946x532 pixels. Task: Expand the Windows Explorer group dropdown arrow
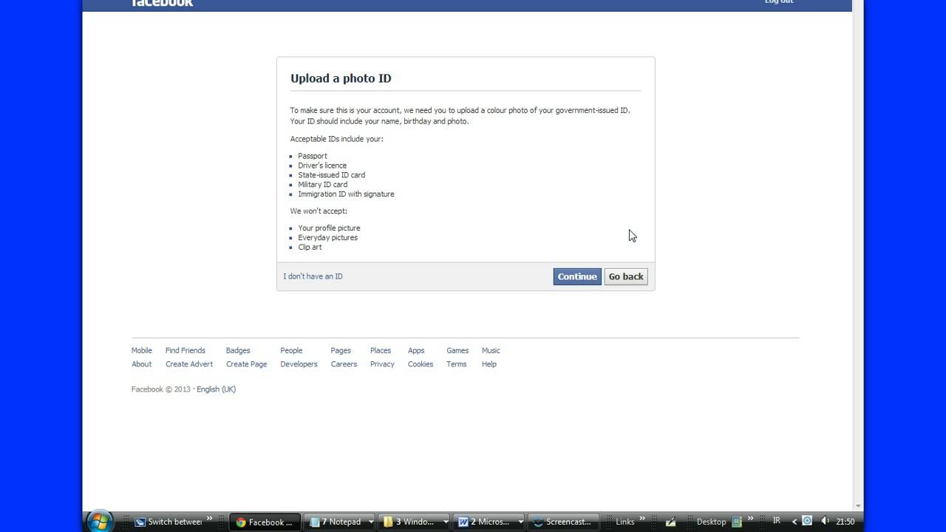tap(446, 522)
